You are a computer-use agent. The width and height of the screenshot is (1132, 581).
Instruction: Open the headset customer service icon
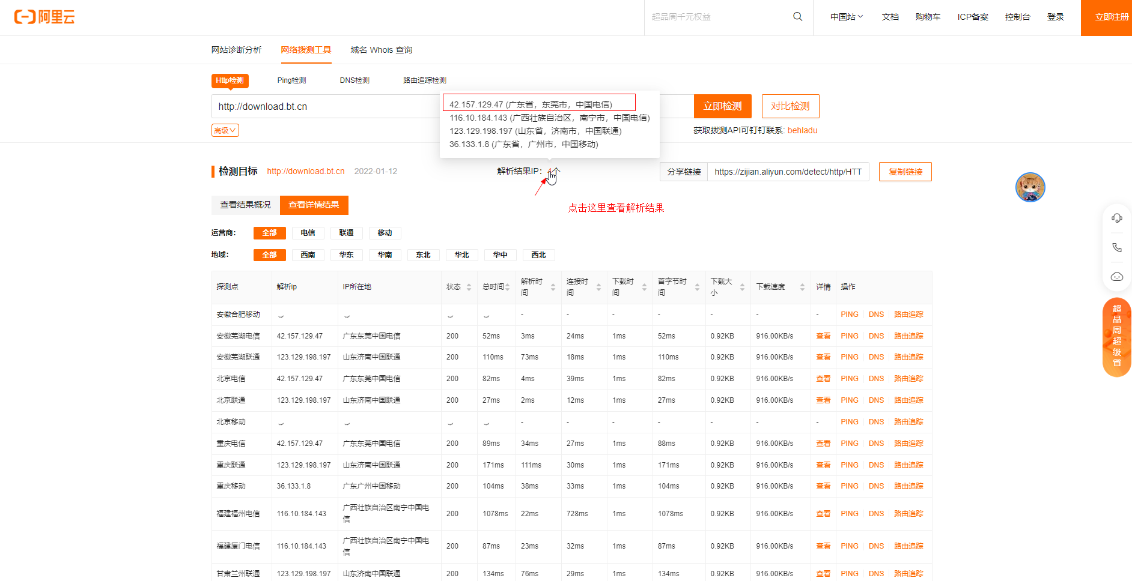(1117, 218)
